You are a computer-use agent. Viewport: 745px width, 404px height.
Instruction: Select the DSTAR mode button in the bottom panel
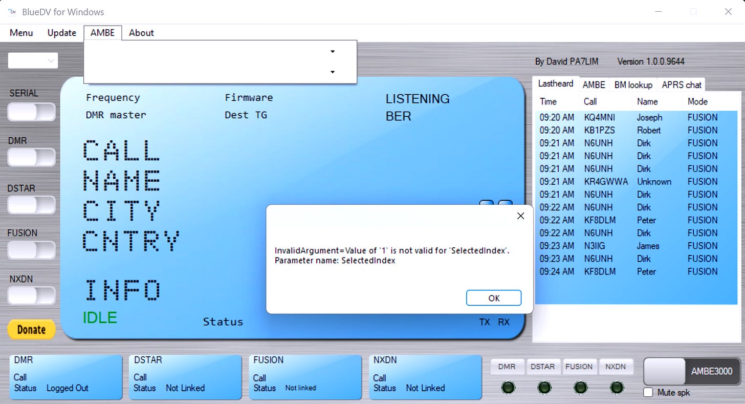click(543, 367)
